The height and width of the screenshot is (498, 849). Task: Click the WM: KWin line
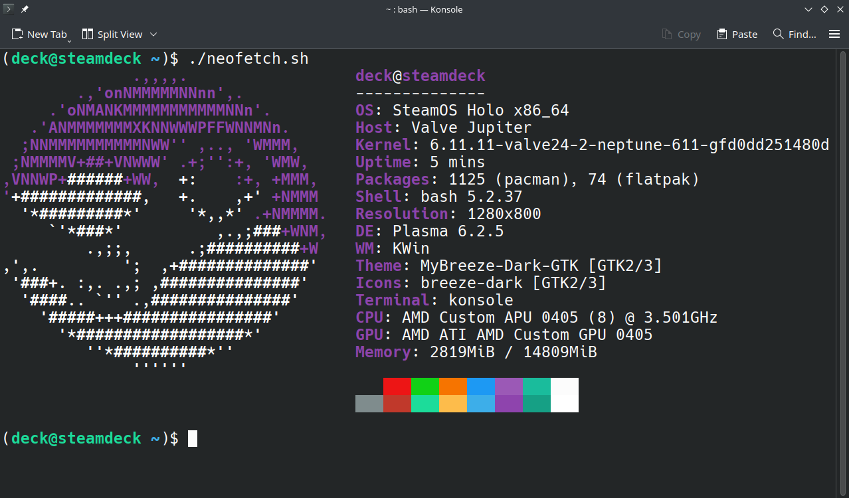[393, 248]
